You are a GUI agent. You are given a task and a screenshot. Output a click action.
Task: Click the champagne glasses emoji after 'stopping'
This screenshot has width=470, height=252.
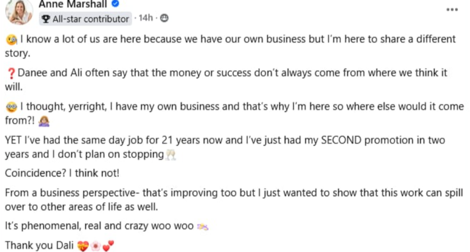pyautogui.click(x=171, y=154)
